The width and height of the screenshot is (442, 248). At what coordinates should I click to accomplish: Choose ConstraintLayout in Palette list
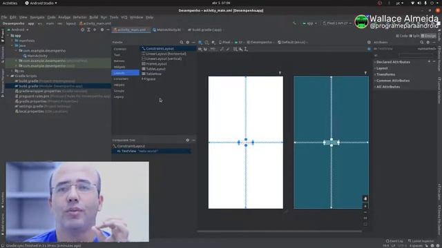click(168, 49)
